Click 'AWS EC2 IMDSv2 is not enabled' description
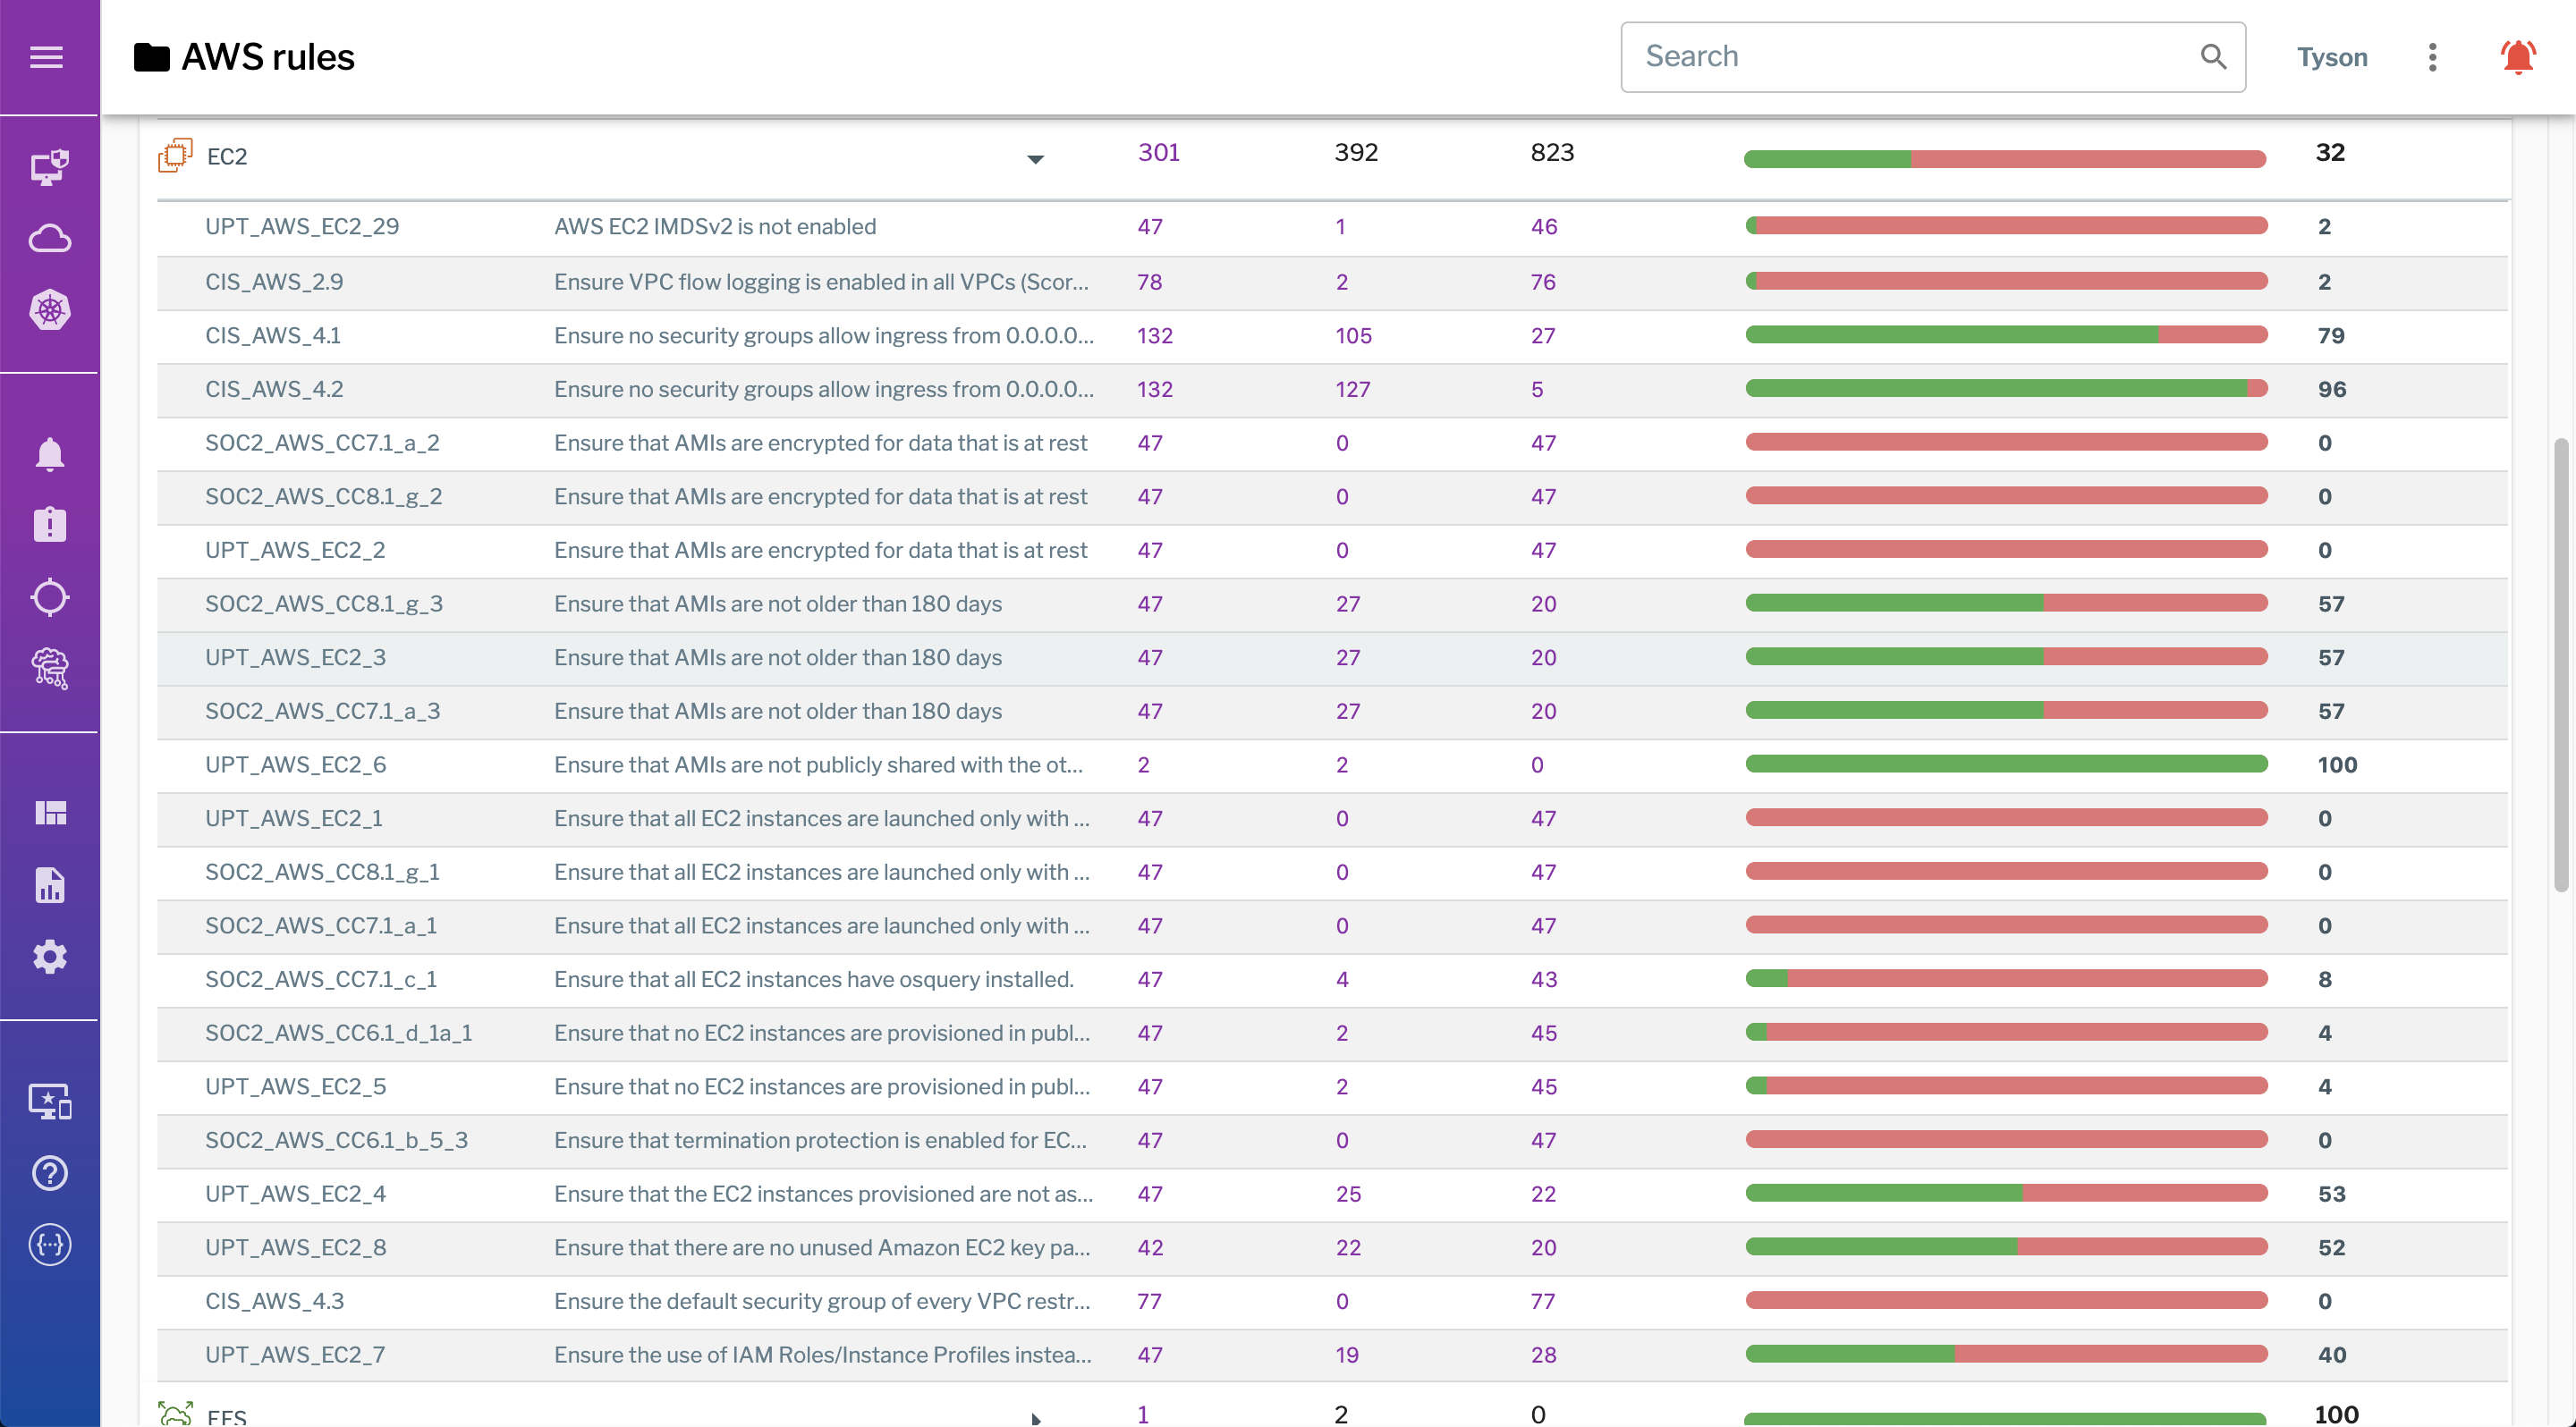 click(x=715, y=227)
